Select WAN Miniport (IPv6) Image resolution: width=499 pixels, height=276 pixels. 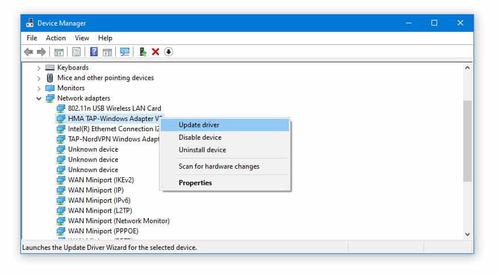tap(99, 200)
